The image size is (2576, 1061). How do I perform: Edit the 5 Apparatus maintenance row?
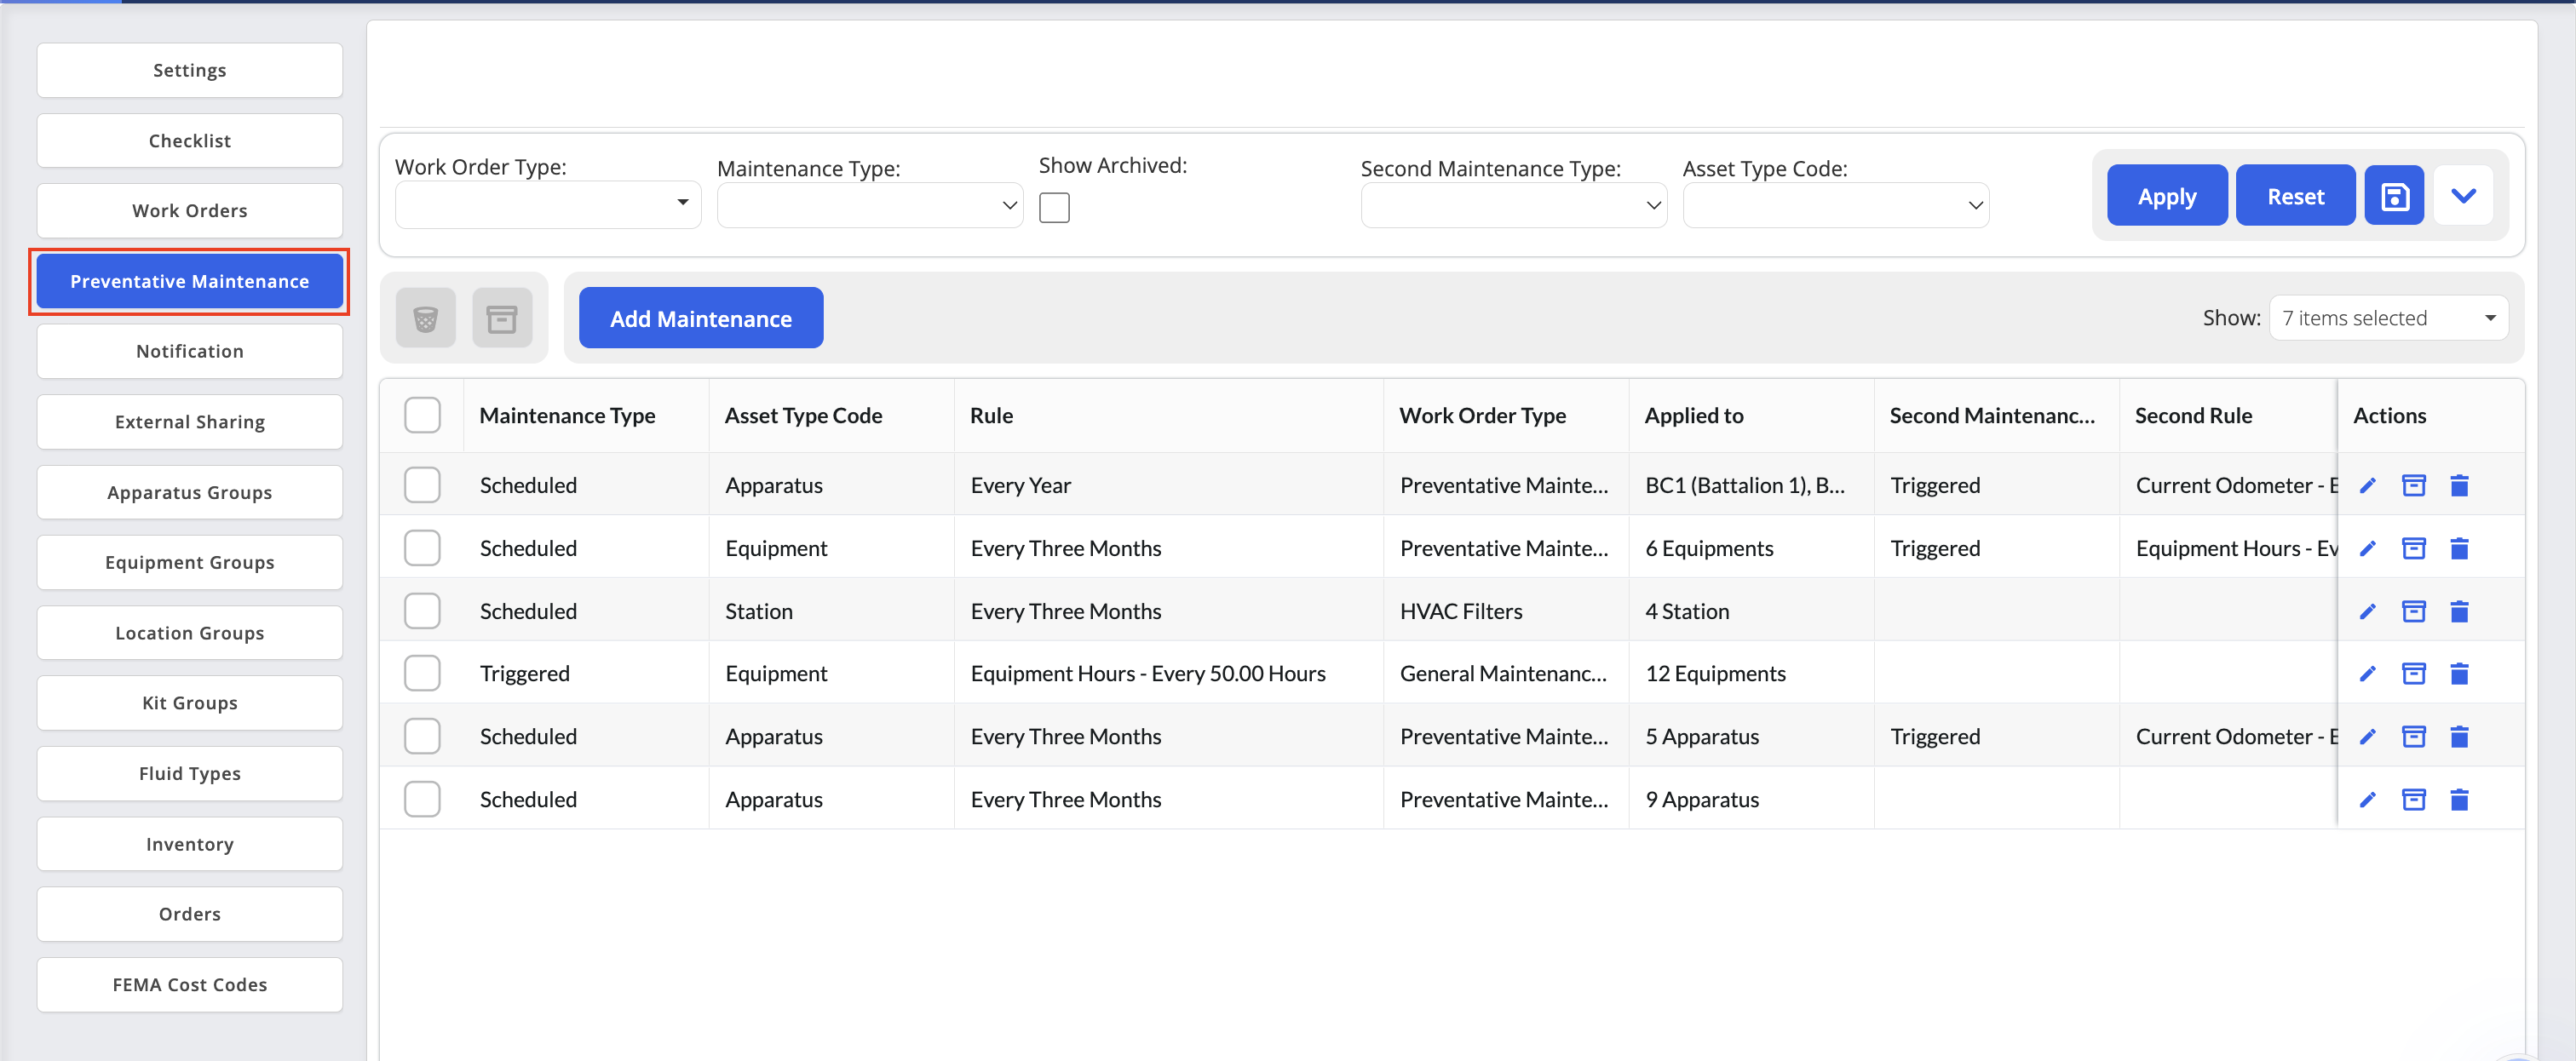pyautogui.click(x=2367, y=737)
